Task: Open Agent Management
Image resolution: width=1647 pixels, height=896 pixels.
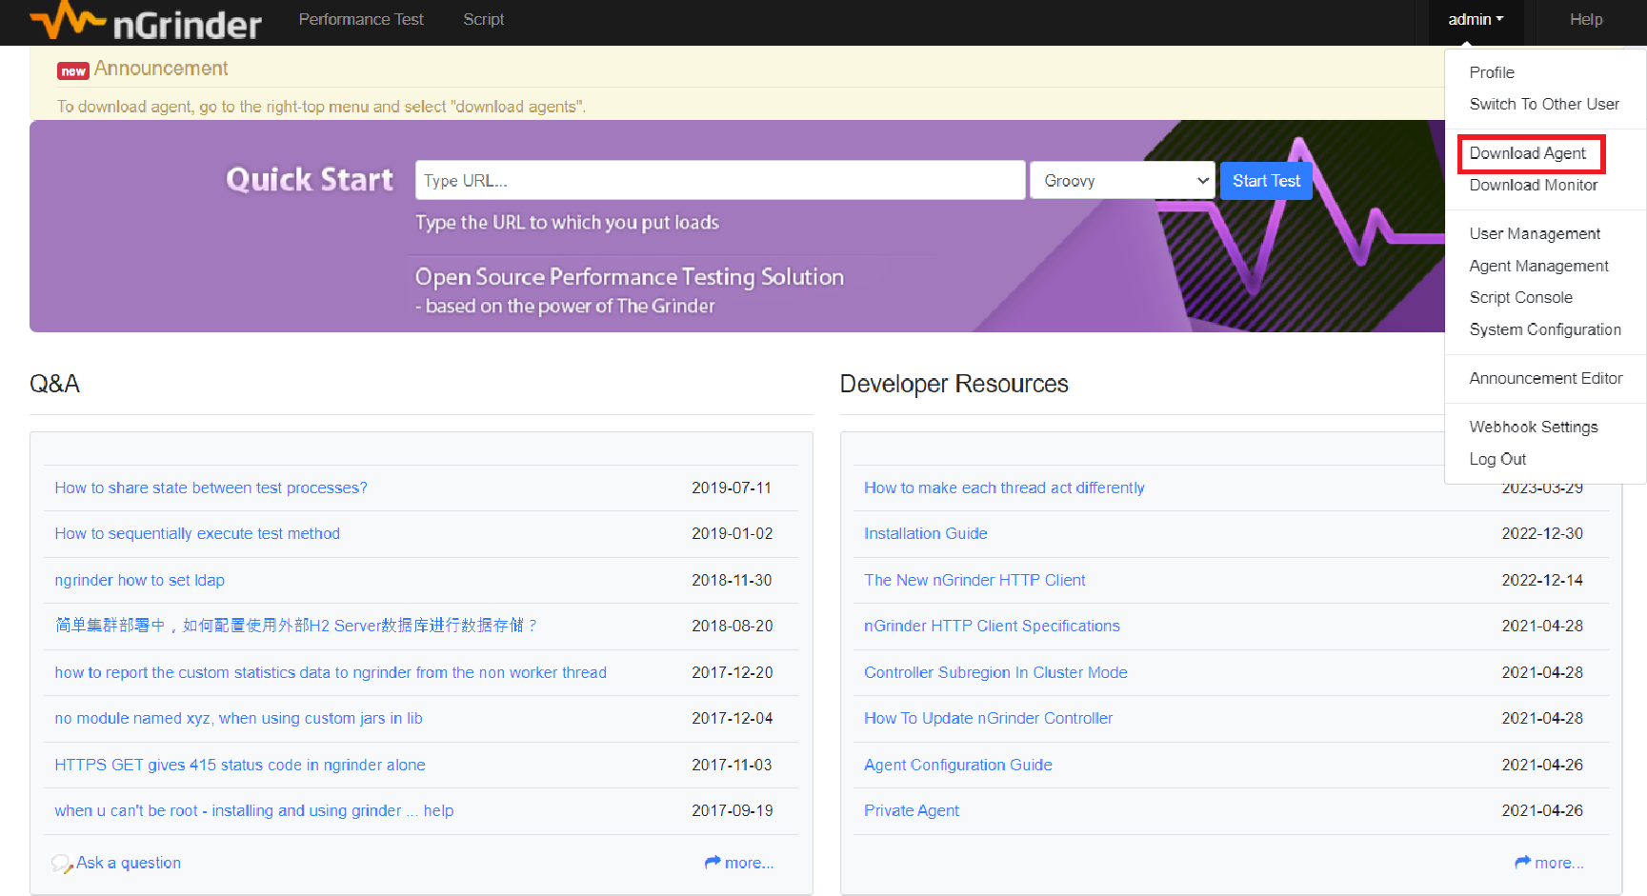Action: point(1538,266)
